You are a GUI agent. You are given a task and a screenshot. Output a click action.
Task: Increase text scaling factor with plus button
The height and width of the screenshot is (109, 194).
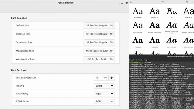112,78
